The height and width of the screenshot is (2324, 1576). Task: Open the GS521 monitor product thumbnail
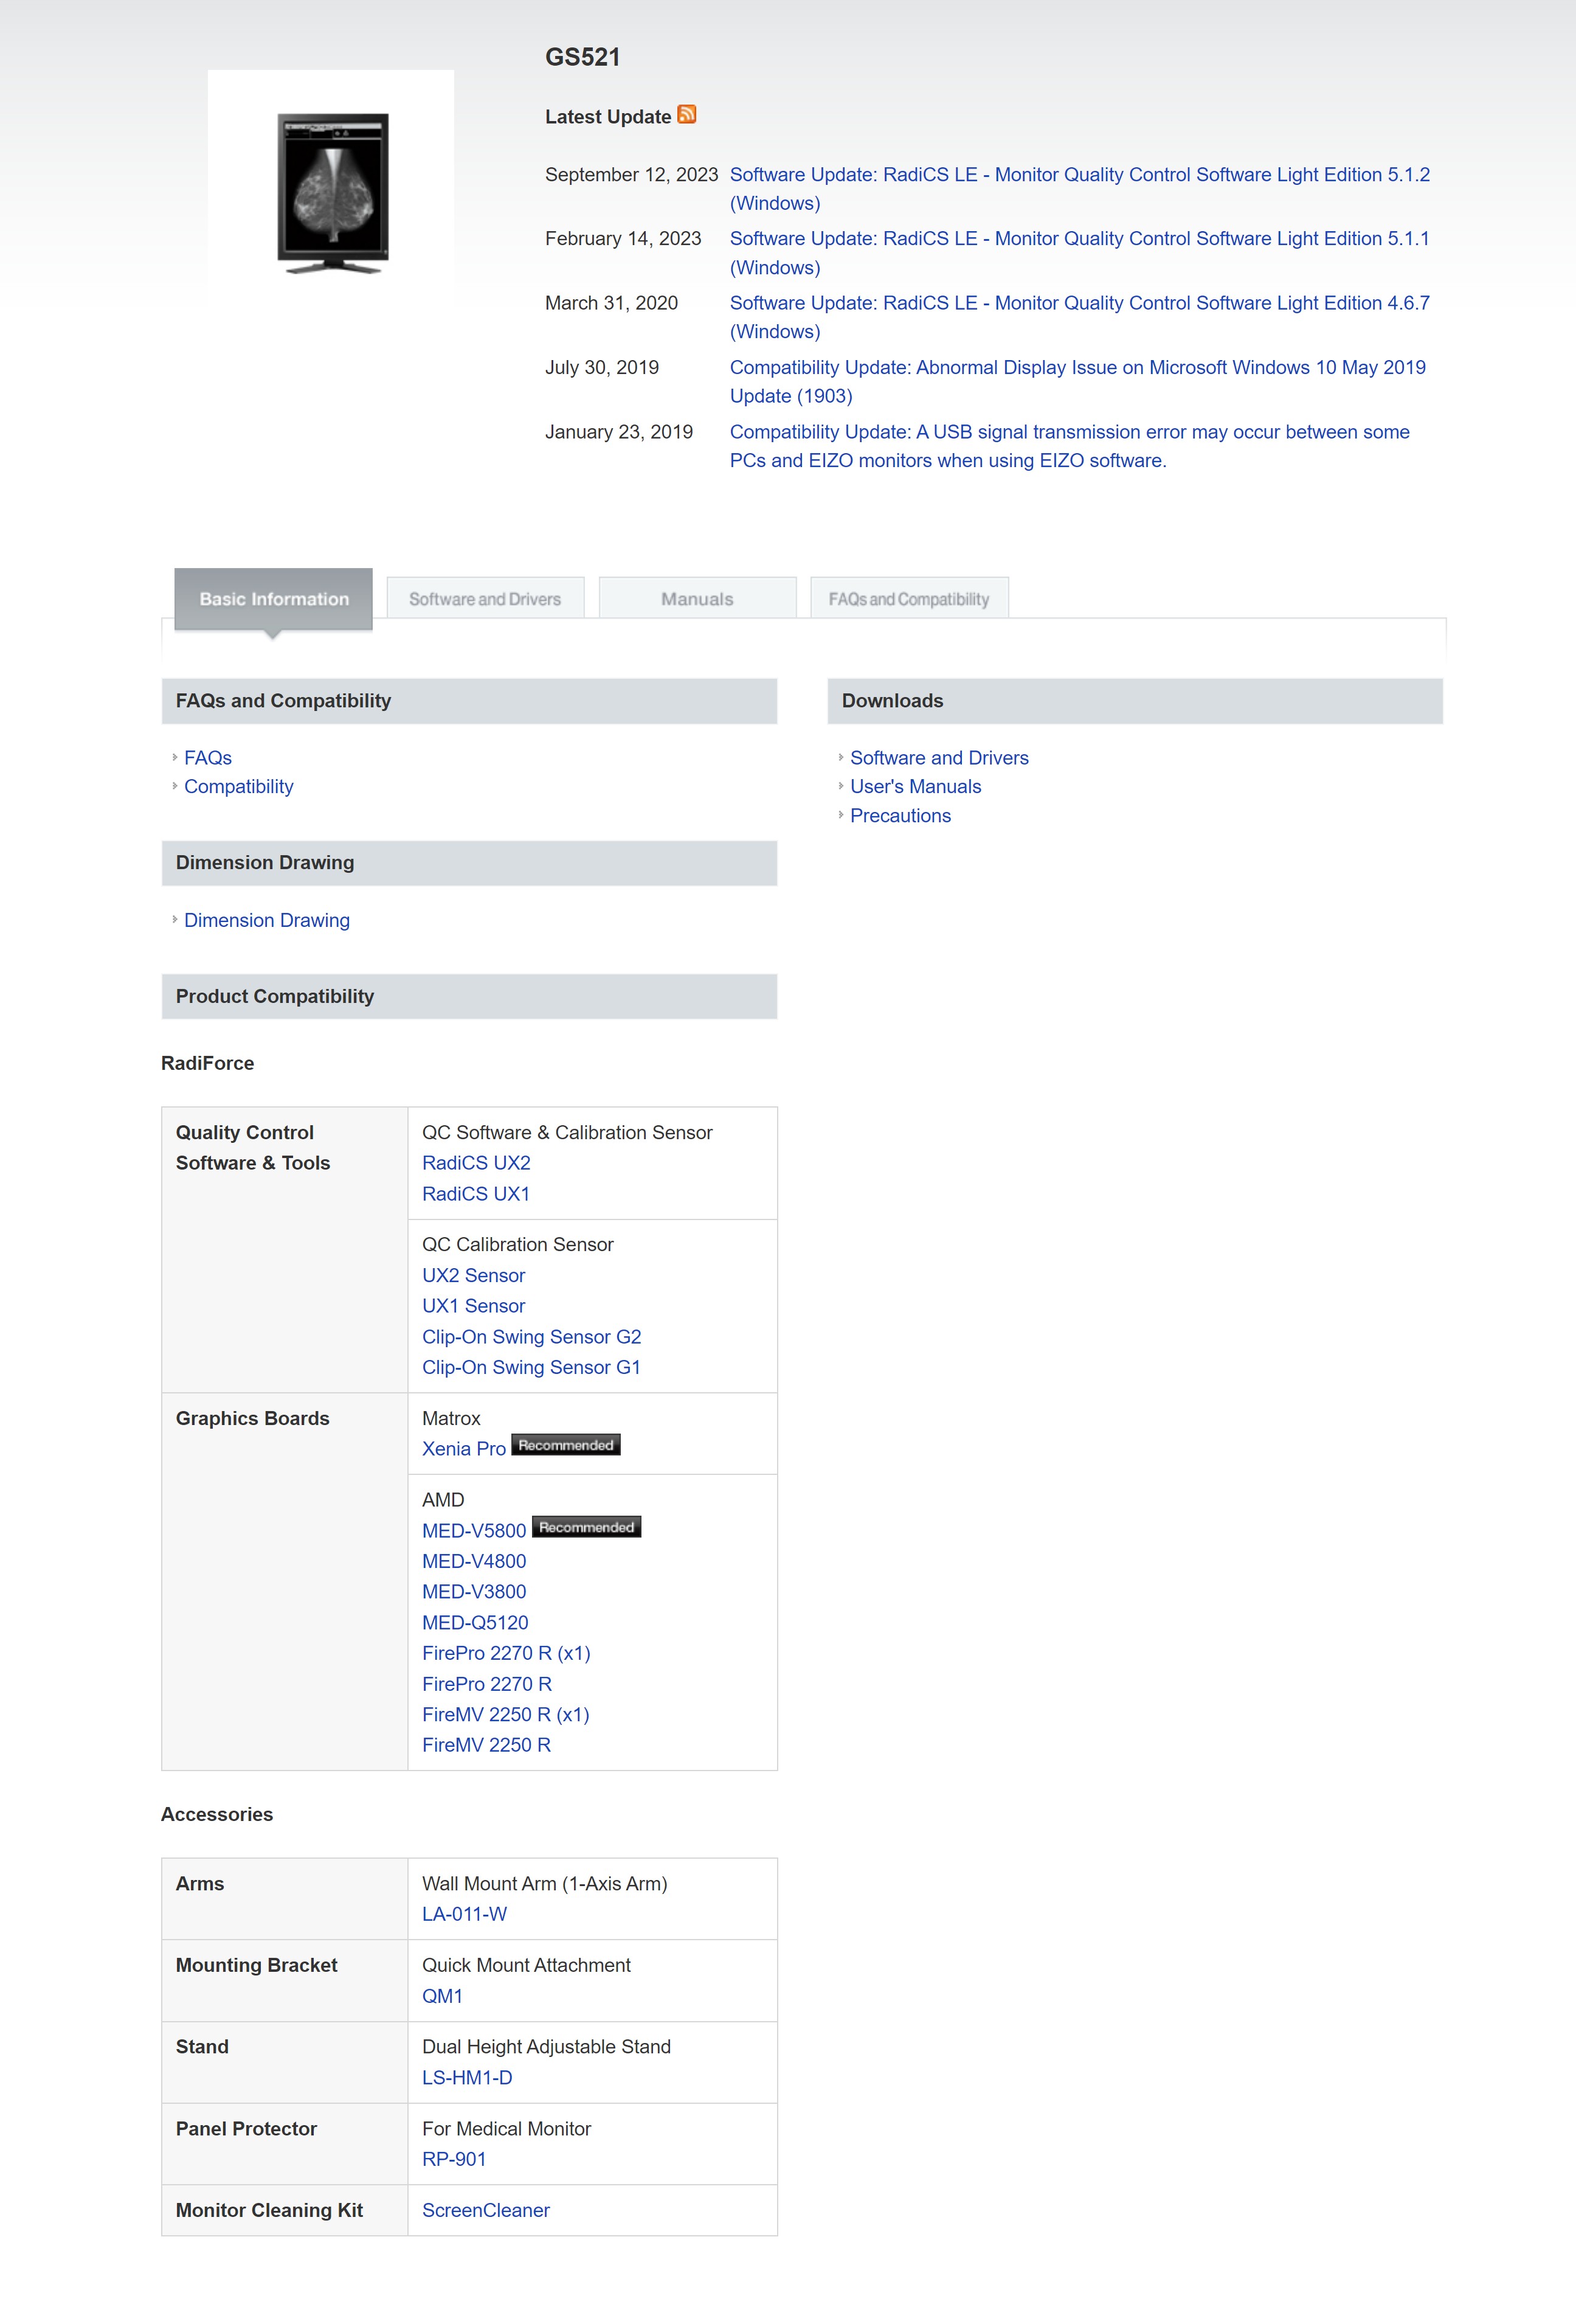pyautogui.click(x=331, y=192)
